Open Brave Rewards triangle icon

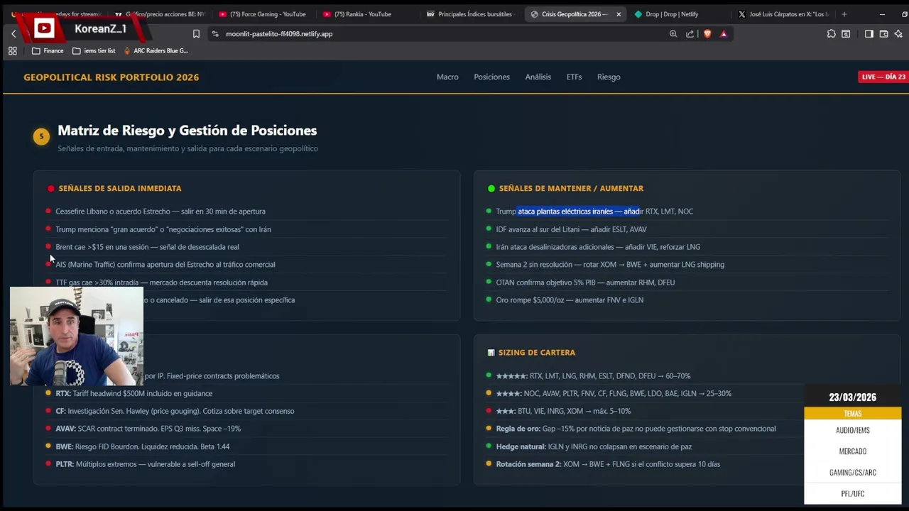tap(724, 33)
